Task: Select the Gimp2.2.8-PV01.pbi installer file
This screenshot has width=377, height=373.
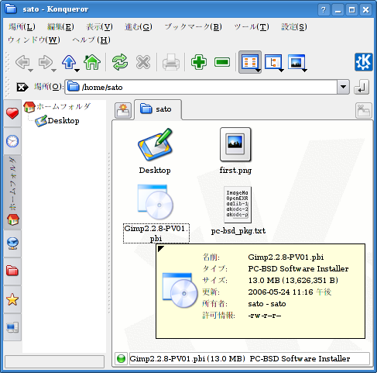Action: [x=156, y=213]
